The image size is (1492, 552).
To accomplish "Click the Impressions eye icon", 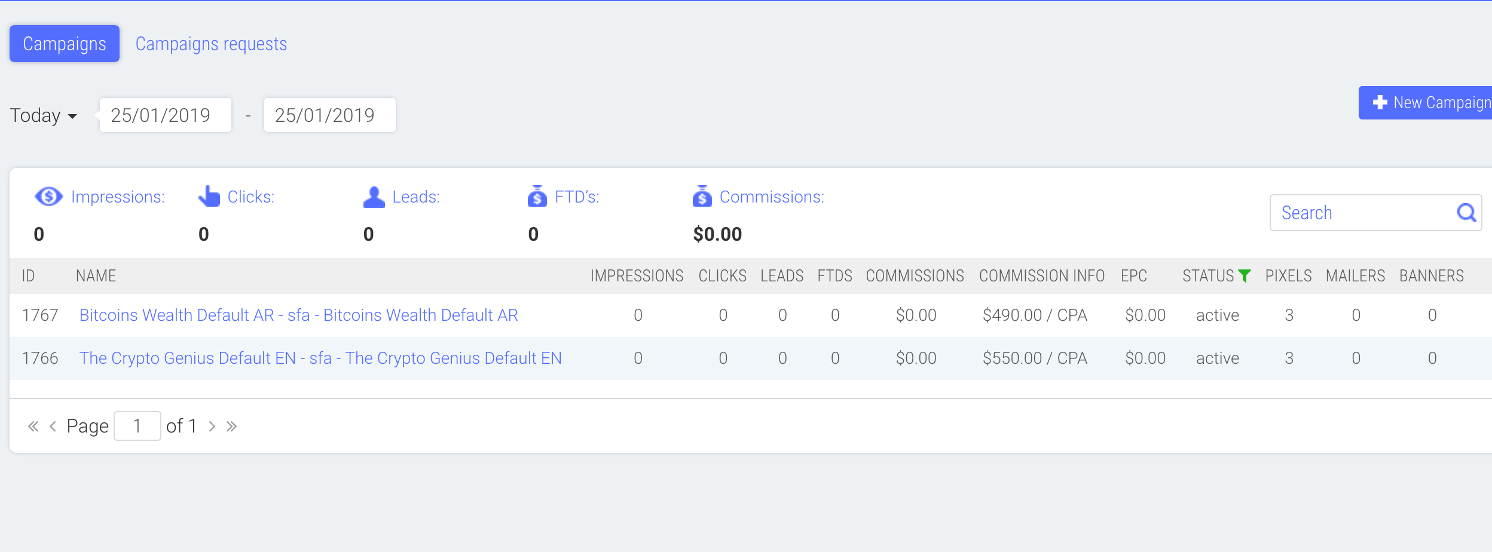I will pyautogui.click(x=48, y=197).
